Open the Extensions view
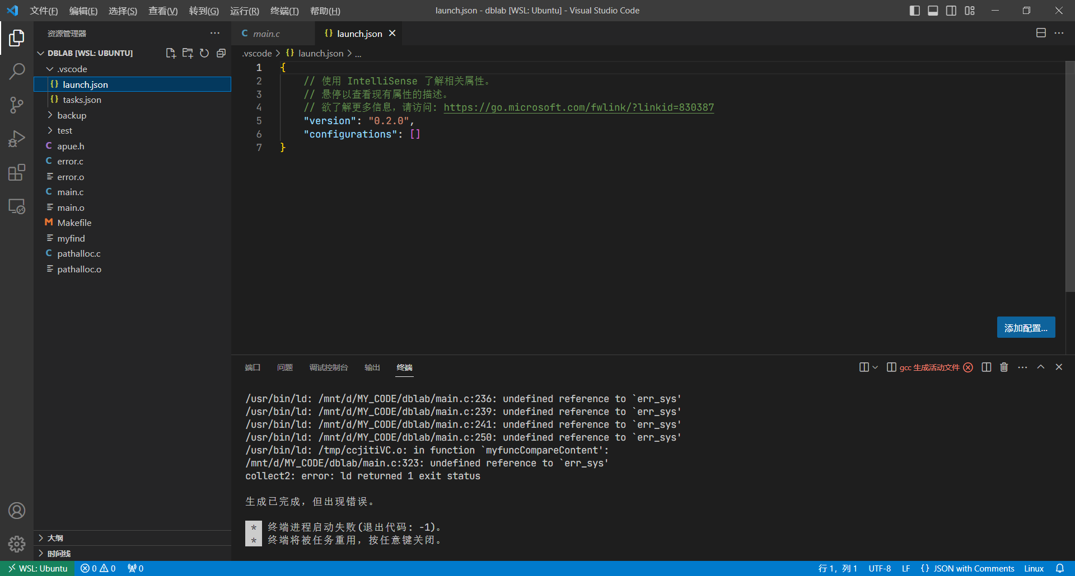Viewport: 1075px width, 576px height. tap(17, 172)
